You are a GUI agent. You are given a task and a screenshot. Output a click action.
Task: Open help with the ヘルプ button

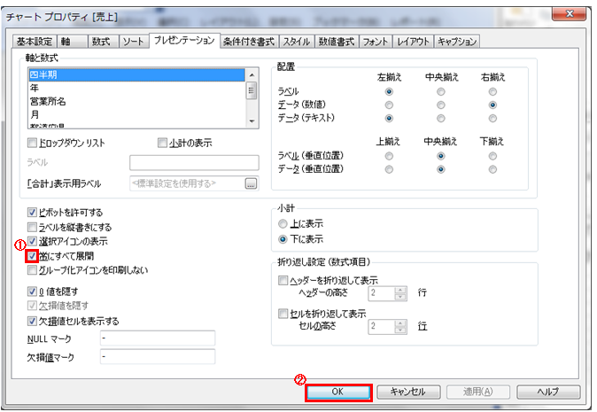coord(549,392)
